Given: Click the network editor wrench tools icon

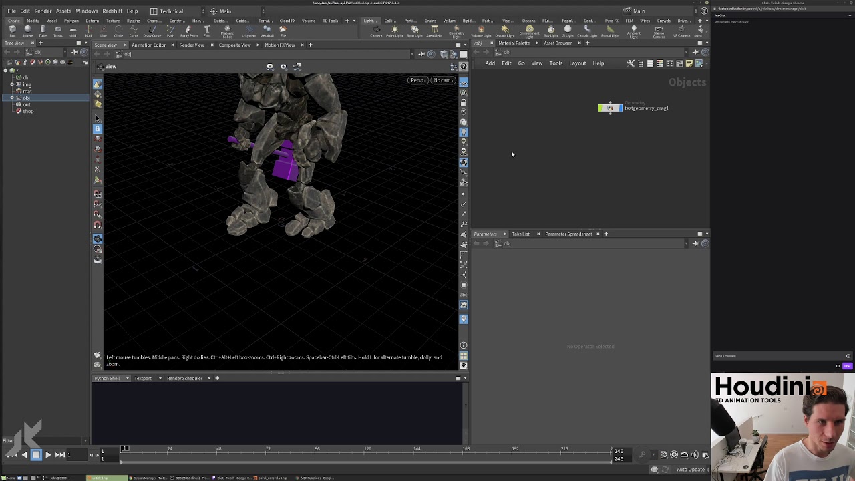Looking at the screenshot, I should [x=631, y=63].
